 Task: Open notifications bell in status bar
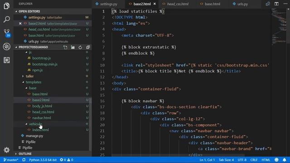[284, 160]
